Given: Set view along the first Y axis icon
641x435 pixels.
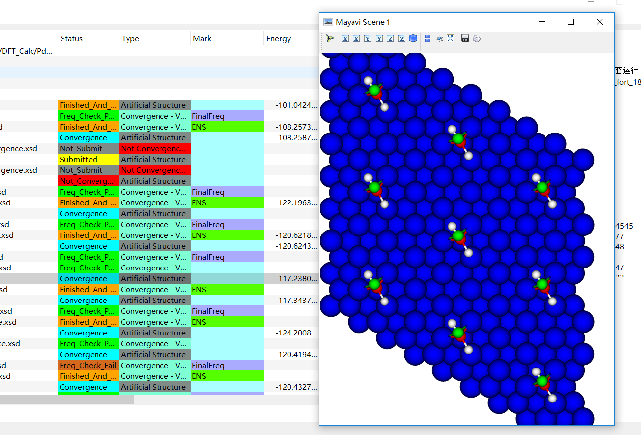Looking at the screenshot, I should pos(368,38).
